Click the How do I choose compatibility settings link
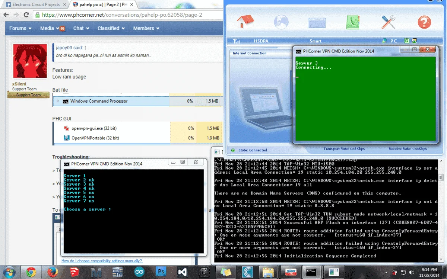The image size is (447, 279). click(x=102, y=261)
